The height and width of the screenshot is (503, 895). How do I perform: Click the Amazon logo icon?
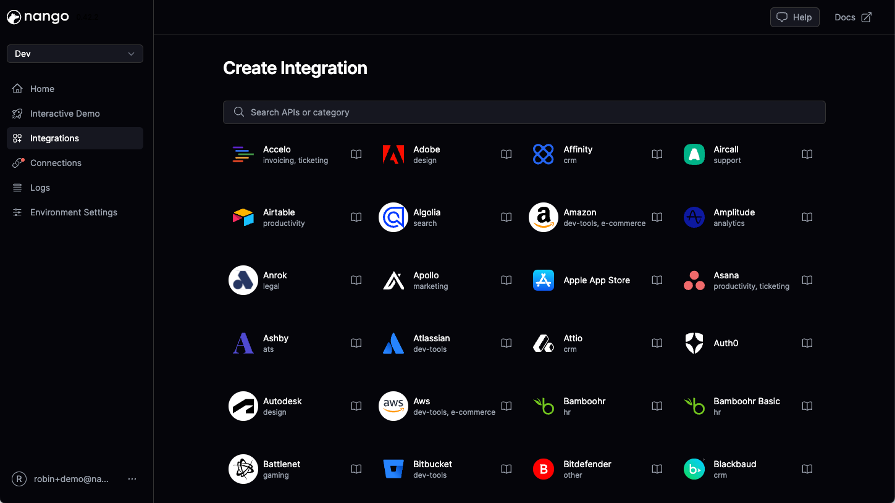tap(544, 217)
